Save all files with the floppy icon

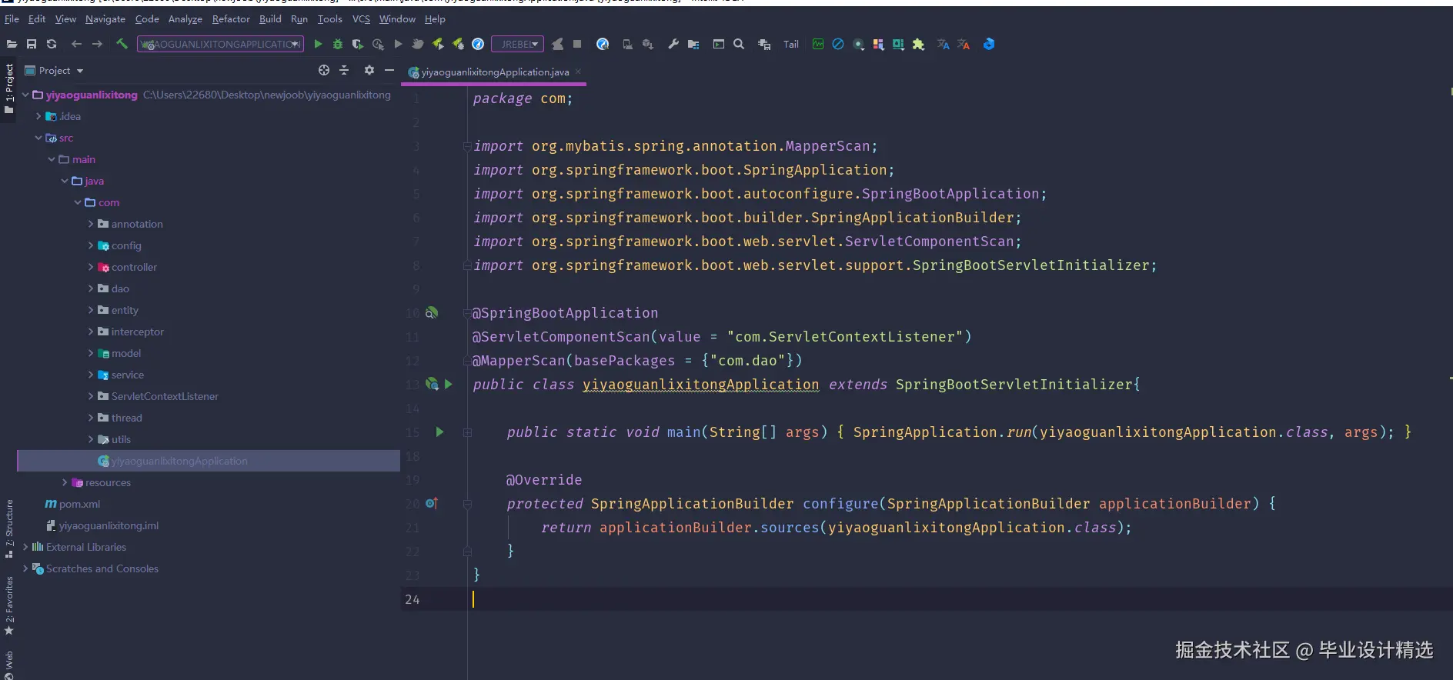pyautogui.click(x=32, y=45)
